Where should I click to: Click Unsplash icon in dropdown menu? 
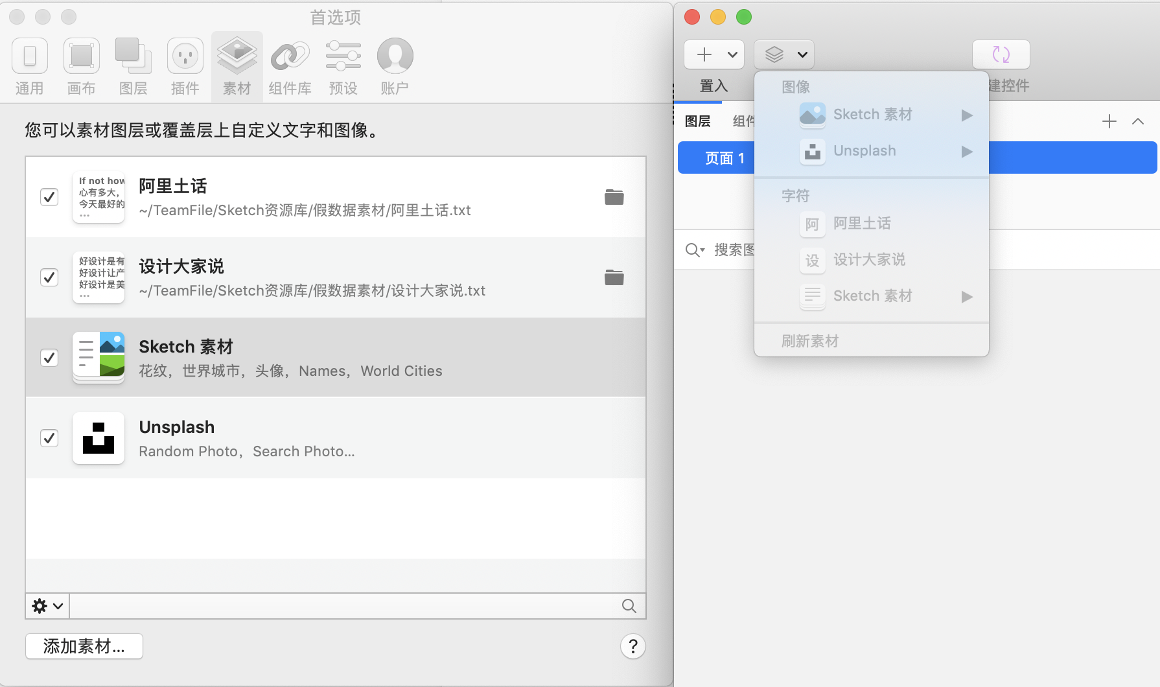[x=813, y=151]
